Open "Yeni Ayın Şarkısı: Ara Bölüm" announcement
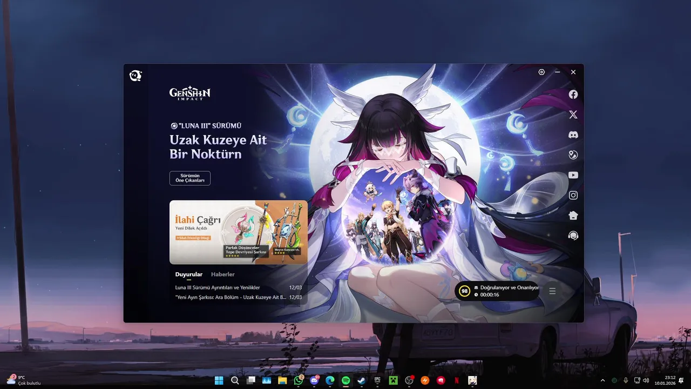The height and width of the screenshot is (389, 691). [x=239, y=297]
